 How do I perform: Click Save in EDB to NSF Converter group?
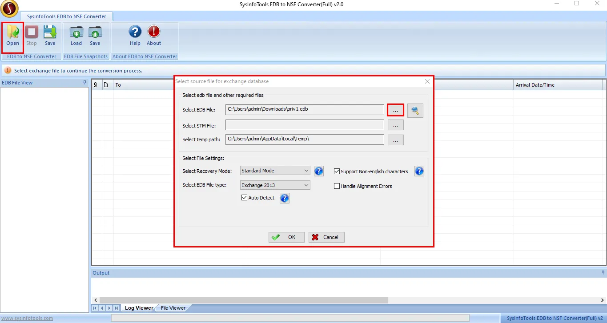pyautogui.click(x=50, y=36)
